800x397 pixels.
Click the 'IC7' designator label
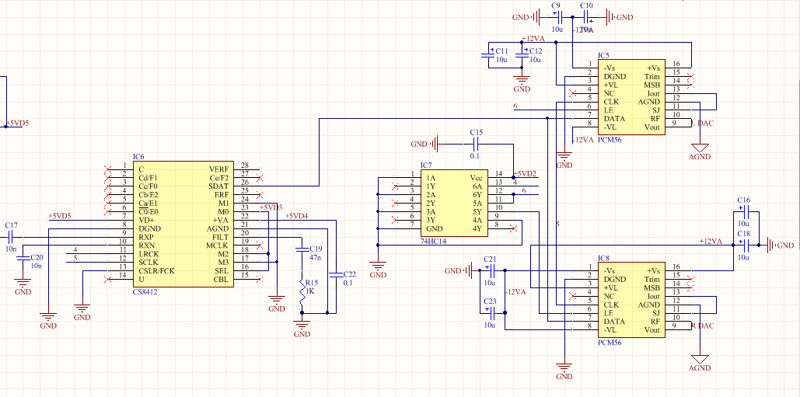pos(426,165)
